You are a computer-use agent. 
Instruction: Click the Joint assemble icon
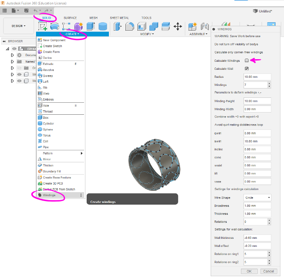pos(205,26)
